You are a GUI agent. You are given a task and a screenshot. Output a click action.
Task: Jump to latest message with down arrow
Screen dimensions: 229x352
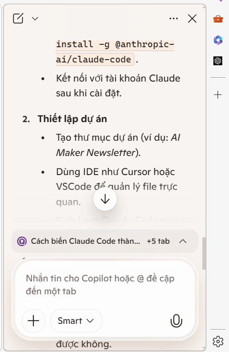pos(105,199)
